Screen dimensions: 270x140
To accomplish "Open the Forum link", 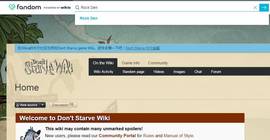I will (216, 72).
